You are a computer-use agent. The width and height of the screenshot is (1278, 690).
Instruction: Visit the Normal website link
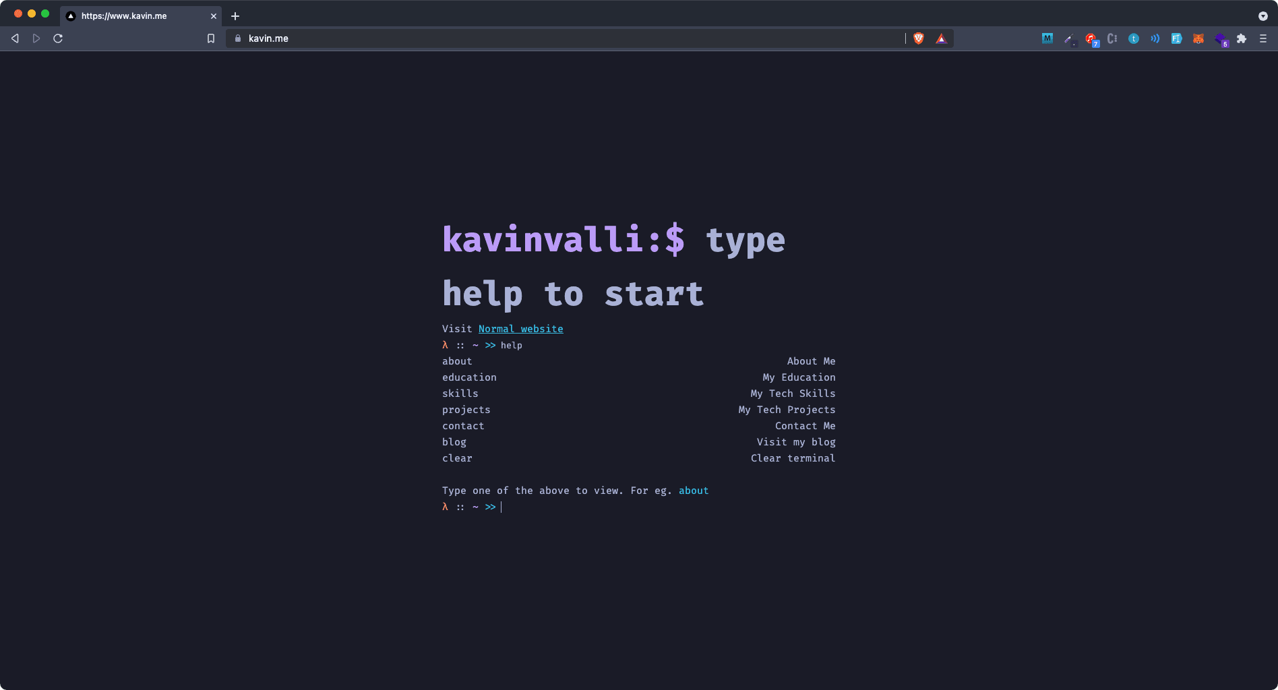520,329
